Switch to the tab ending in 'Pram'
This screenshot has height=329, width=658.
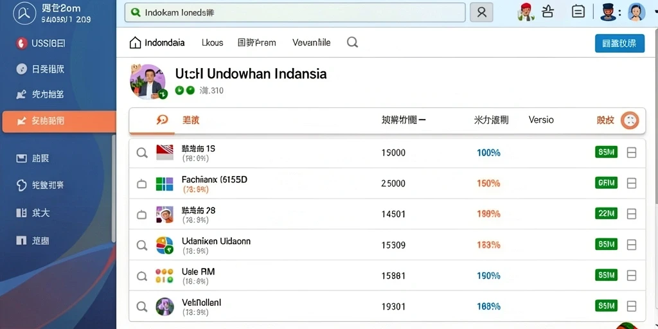[x=257, y=42]
